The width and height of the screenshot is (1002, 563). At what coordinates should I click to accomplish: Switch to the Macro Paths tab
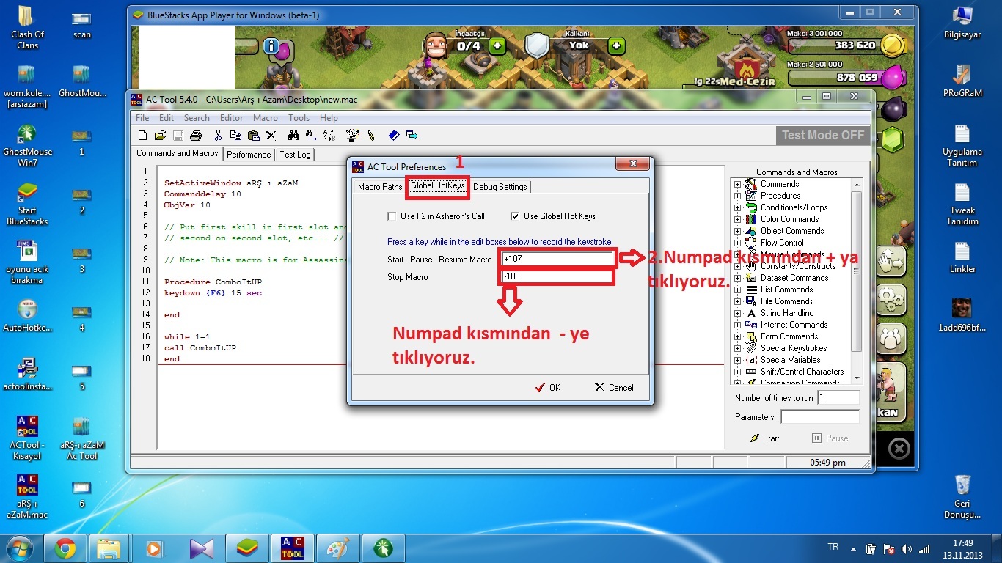tap(380, 187)
